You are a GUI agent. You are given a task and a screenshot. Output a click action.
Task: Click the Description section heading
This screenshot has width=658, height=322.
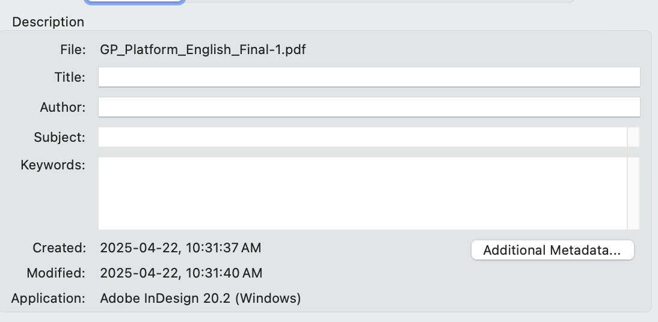coord(48,22)
